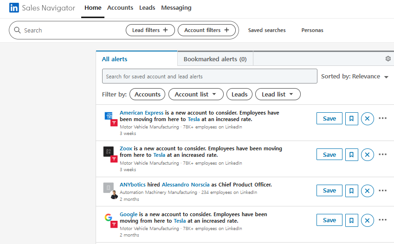Viewport: 394px width, 244px height.
Task: Click the saved account and lead alerts search field
Action: (209, 77)
